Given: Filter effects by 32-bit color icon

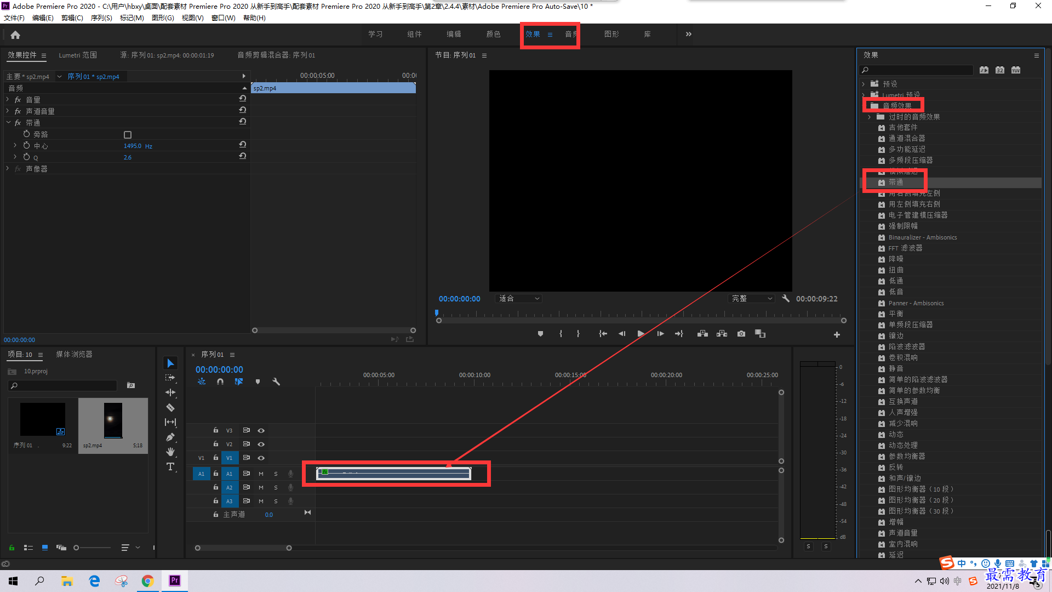Looking at the screenshot, I should tap(1000, 70).
